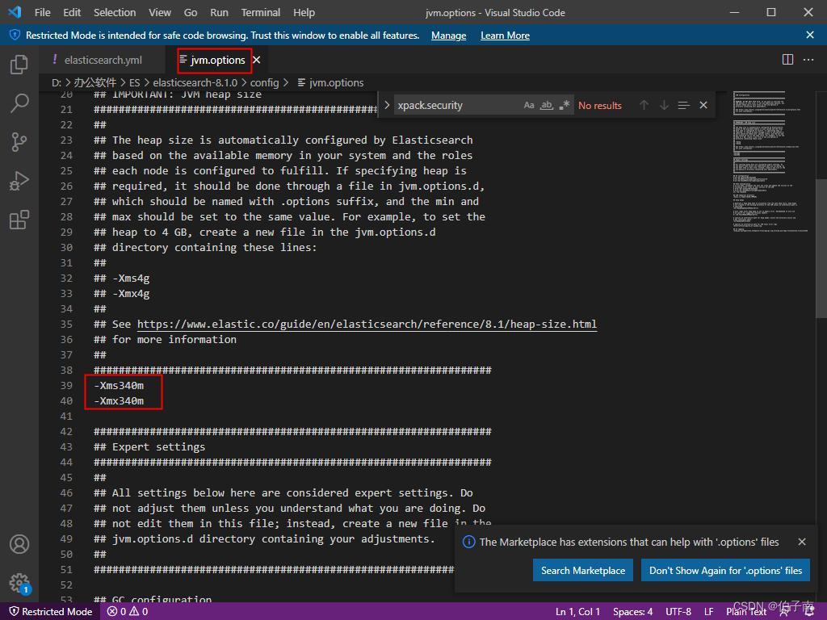Open the editor actions More menu
Screen dimensions: 827x620
[809, 59]
